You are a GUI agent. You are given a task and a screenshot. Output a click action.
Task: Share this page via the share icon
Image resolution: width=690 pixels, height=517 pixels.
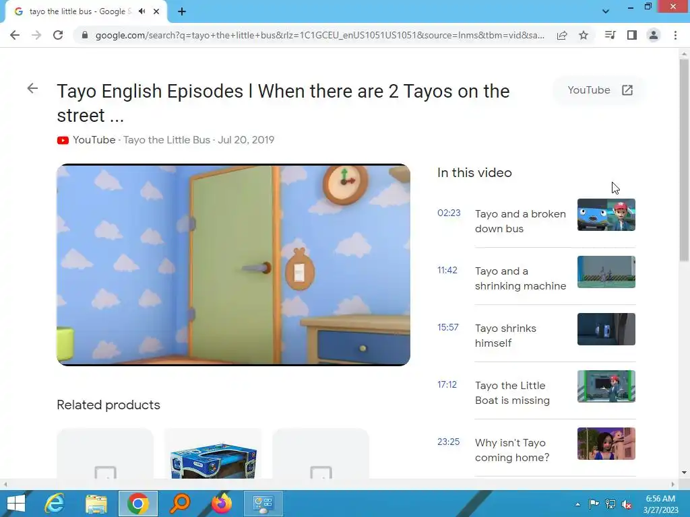(562, 35)
